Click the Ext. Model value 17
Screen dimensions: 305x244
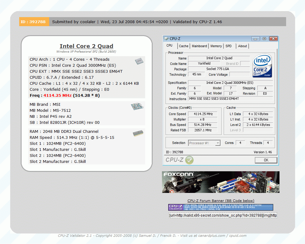point(230,93)
